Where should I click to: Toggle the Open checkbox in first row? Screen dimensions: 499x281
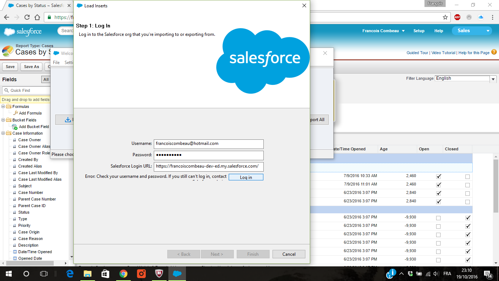click(438, 176)
